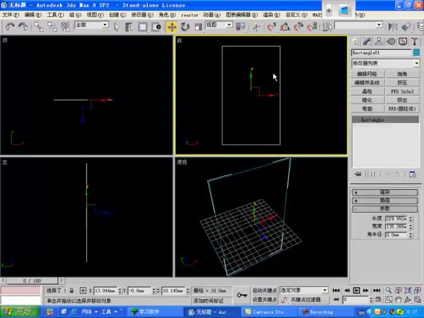Image resolution: width=424 pixels, height=318 pixels.
Task: Toggle Absolute/Offset transform mode icon
Action: tap(83, 291)
